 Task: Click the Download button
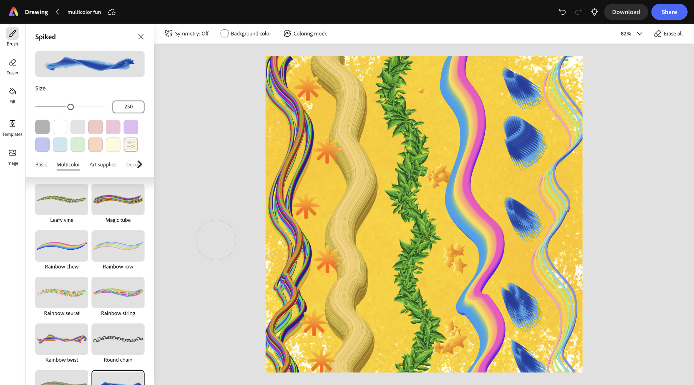pos(626,12)
